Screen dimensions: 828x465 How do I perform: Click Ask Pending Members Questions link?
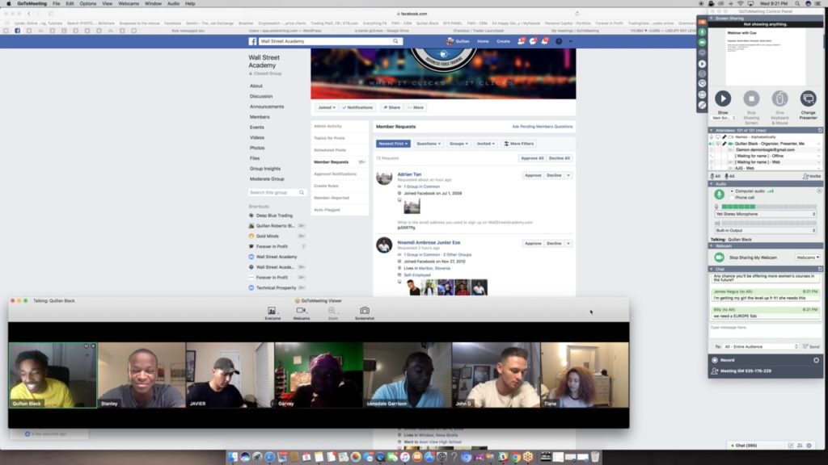click(x=543, y=127)
